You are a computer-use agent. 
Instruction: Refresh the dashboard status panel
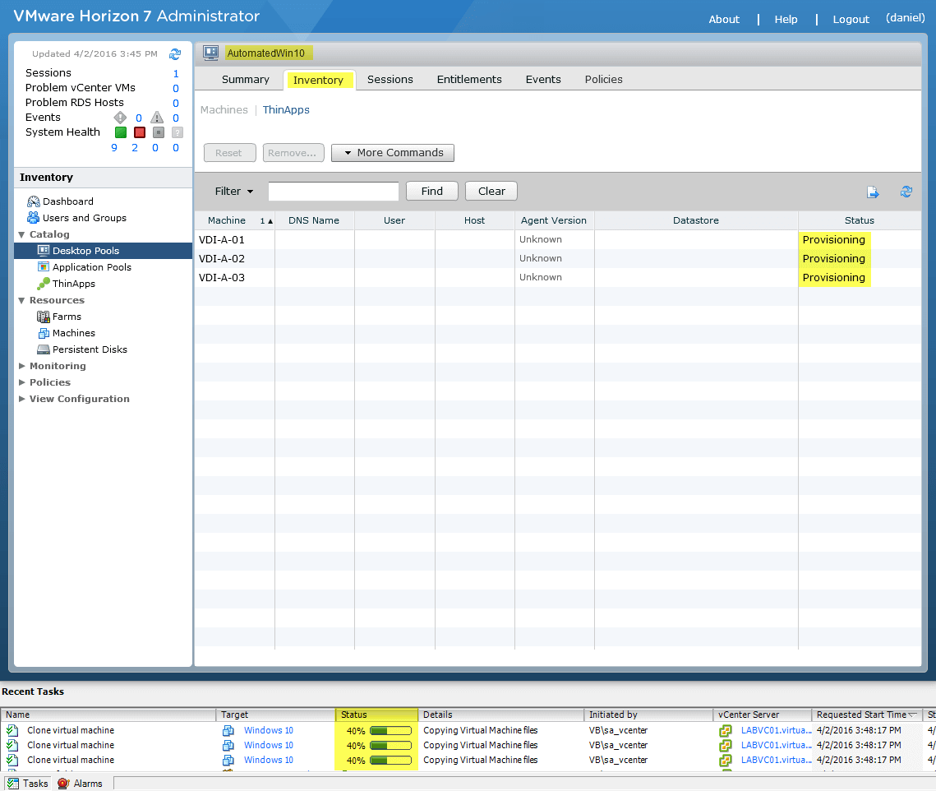click(x=175, y=54)
